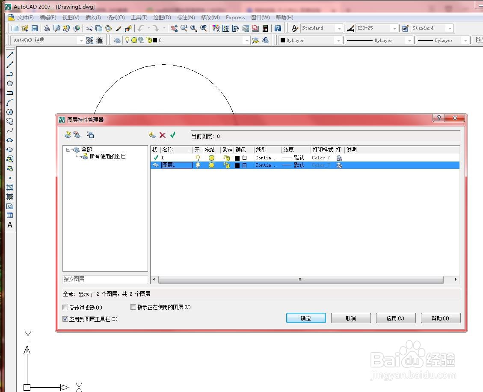Open the 编辑(E) menu

point(48,18)
